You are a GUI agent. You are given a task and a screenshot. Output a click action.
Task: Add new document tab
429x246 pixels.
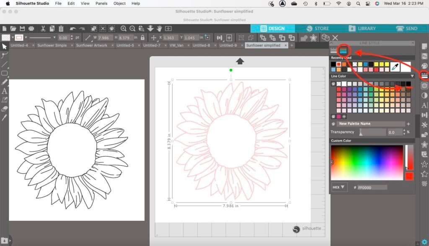pos(292,45)
